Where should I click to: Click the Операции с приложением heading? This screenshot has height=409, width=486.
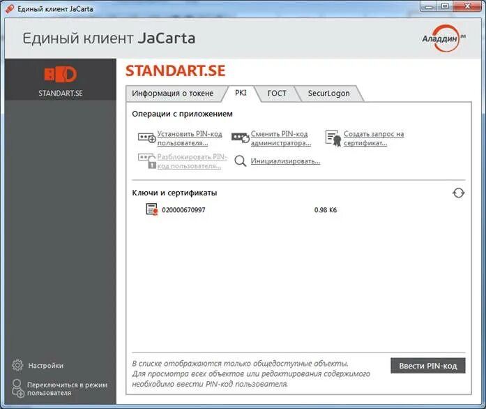click(x=182, y=114)
